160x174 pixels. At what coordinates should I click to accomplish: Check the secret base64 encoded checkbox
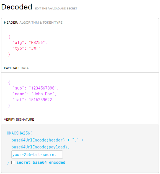pos(13,162)
